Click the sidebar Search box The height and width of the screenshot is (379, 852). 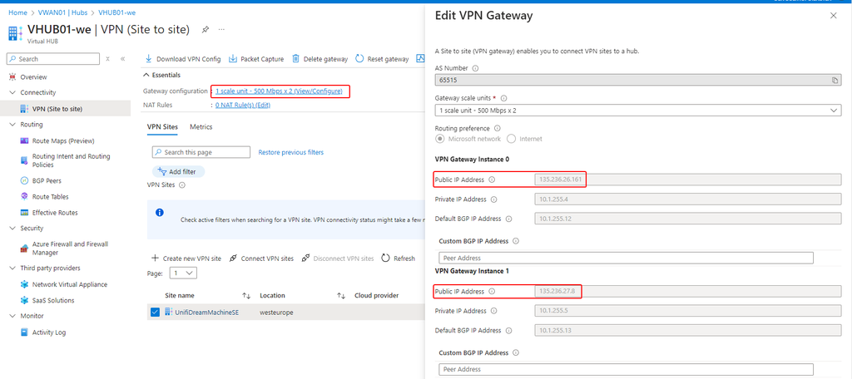(53, 59)
